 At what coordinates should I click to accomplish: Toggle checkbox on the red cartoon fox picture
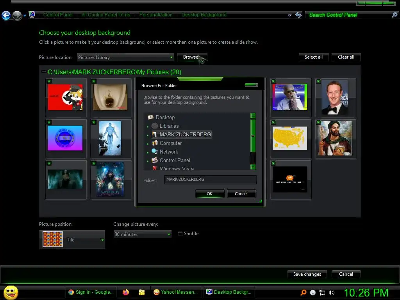[x=49, y=81]
